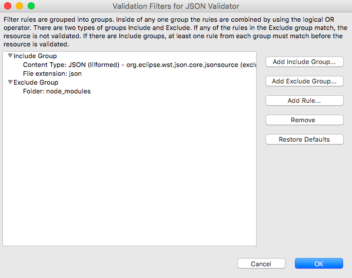Viewport: 352px width, 278px height.
Task: Click the Add Exclude Group... button
Action: pyautogui.click(x=304, y=81)
